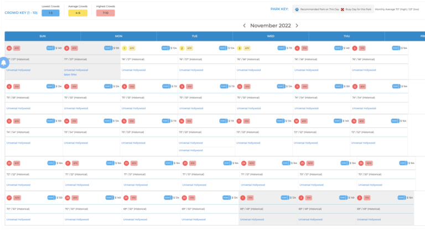Click the ticket icon on November 27
The height and width of the screenshot is (234, 425).
pos(51,198)
